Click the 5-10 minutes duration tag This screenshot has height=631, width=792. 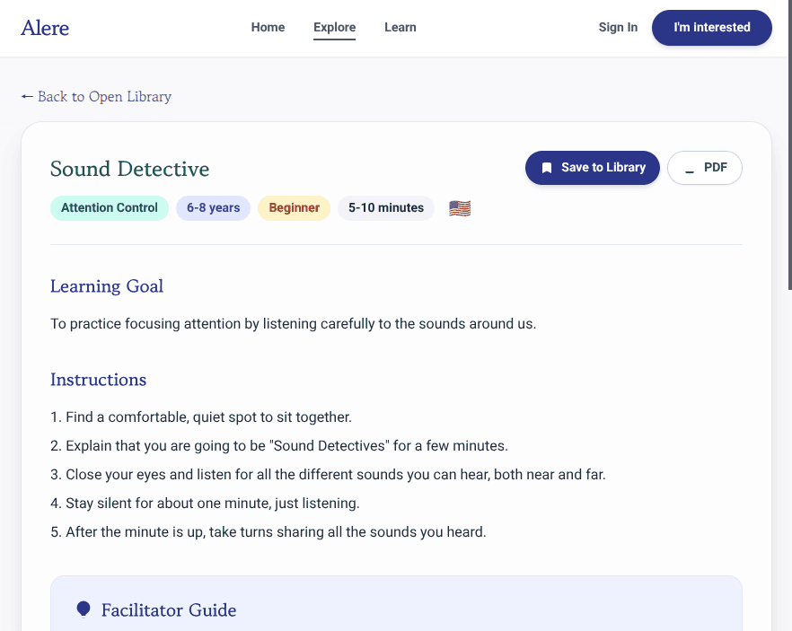click(386, 208)
